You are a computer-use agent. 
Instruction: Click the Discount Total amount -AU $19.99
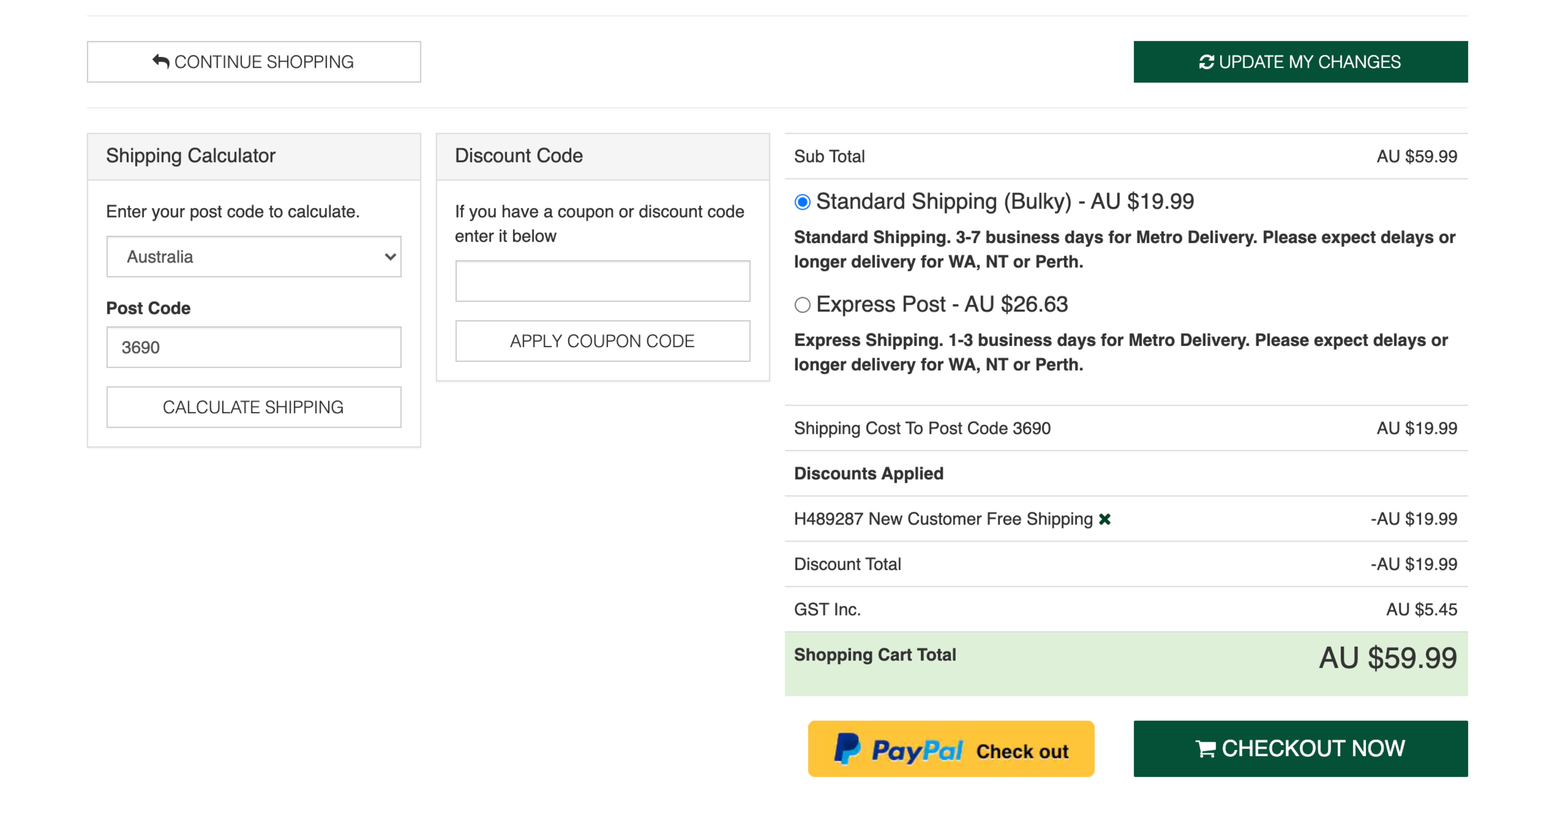pyautogui.click(x=1414, y=564)
